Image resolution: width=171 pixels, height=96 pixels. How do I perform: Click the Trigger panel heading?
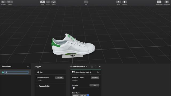pos(38,66)
